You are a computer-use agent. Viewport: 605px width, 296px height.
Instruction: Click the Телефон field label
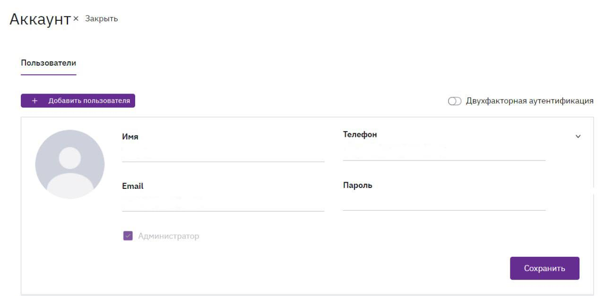[360, 135]
